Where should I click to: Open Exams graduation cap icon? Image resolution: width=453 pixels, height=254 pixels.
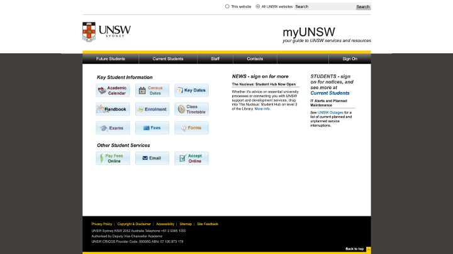coord(113,128)
